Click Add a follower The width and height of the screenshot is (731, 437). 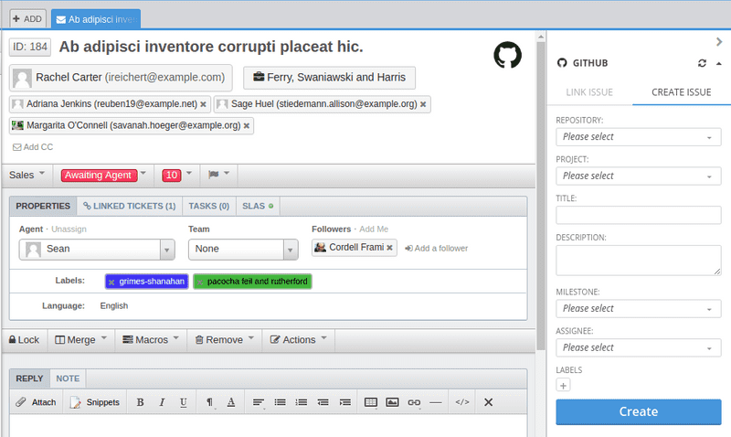[x=437, y=249]
